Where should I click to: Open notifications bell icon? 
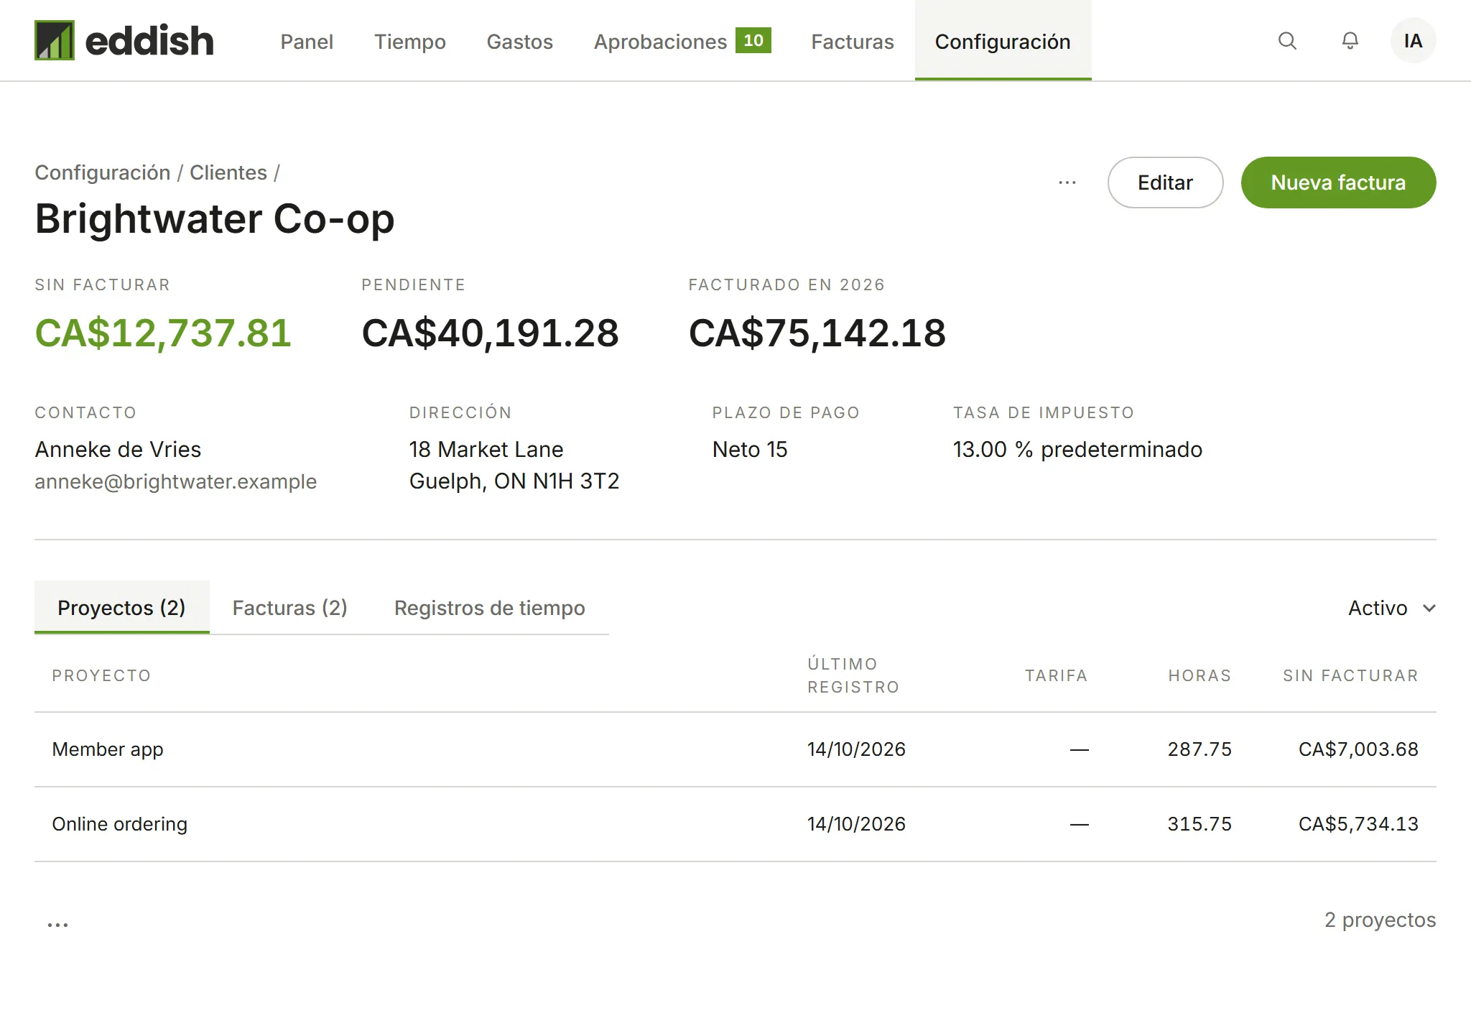[1350, 41]
